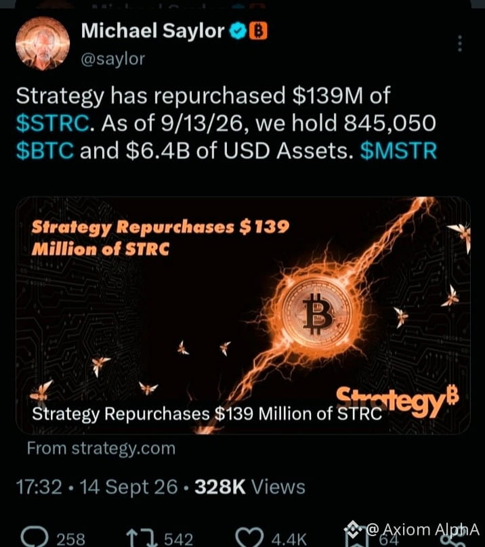Screen dimensions: 485x547
Task: Click the orange Bitcoin affiliate badge
Action: pos(258,30)
